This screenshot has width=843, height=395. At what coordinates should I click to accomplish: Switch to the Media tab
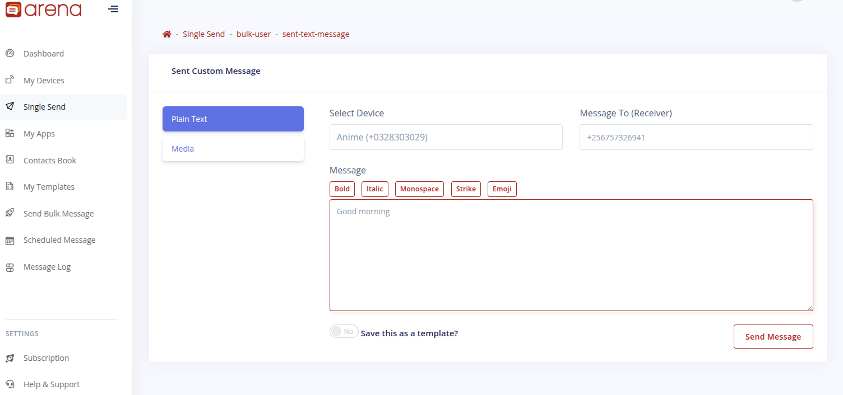point(233,149)
